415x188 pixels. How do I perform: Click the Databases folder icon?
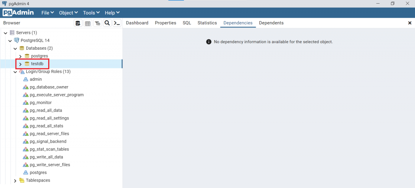[x=22, y=49]
